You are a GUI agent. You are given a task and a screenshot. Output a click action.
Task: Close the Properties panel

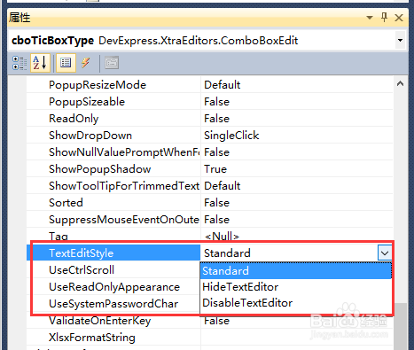(399, 18)
